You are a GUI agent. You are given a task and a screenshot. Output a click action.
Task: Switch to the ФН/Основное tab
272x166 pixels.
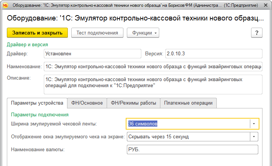[87, 103]
